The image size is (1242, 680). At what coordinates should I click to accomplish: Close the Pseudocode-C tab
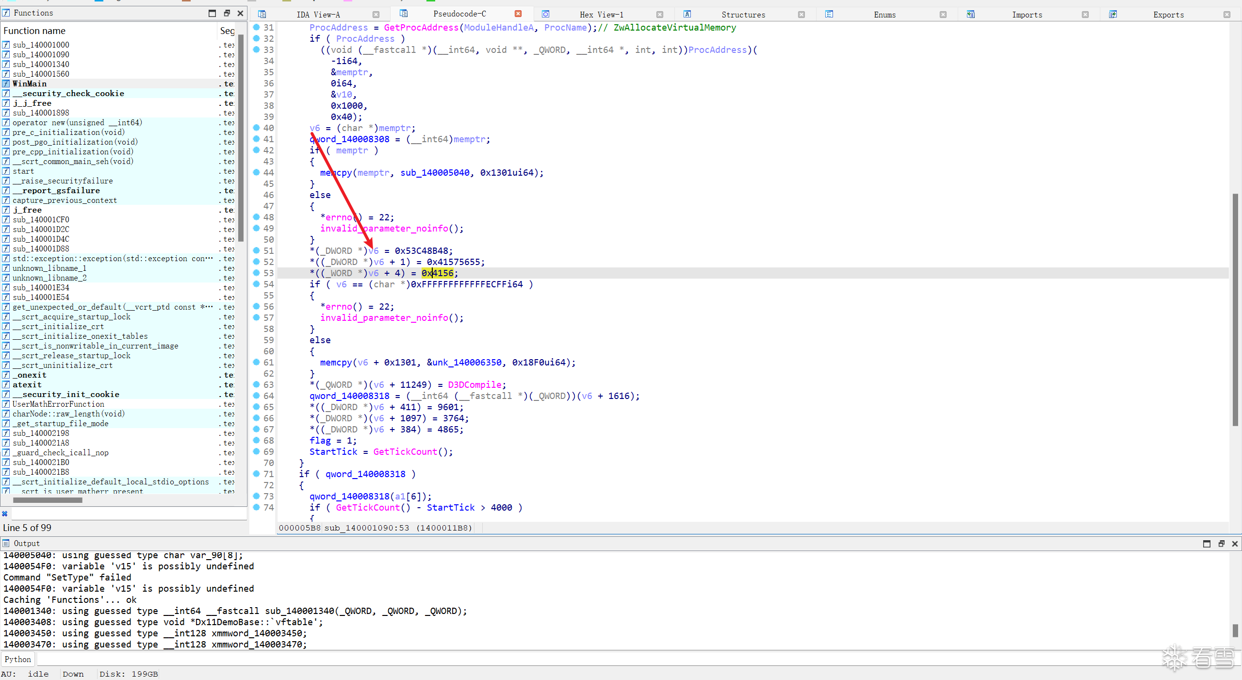tap(518, 14)
